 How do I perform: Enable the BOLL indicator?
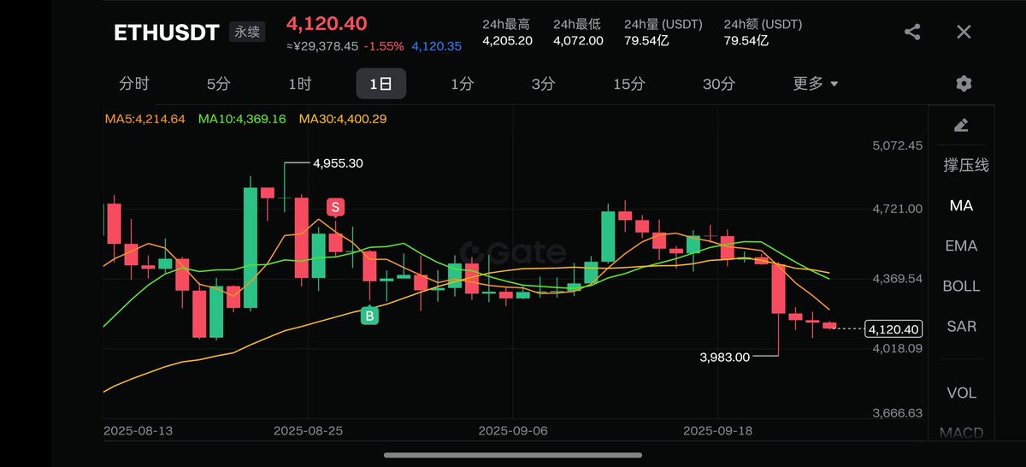click(x=961, y=287)
